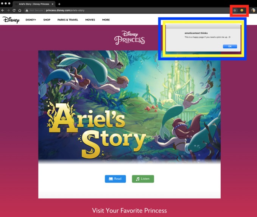Open the DISNEY+ navigation item
The width and height of the screenshot is (257, 217).
click(31, 20)
